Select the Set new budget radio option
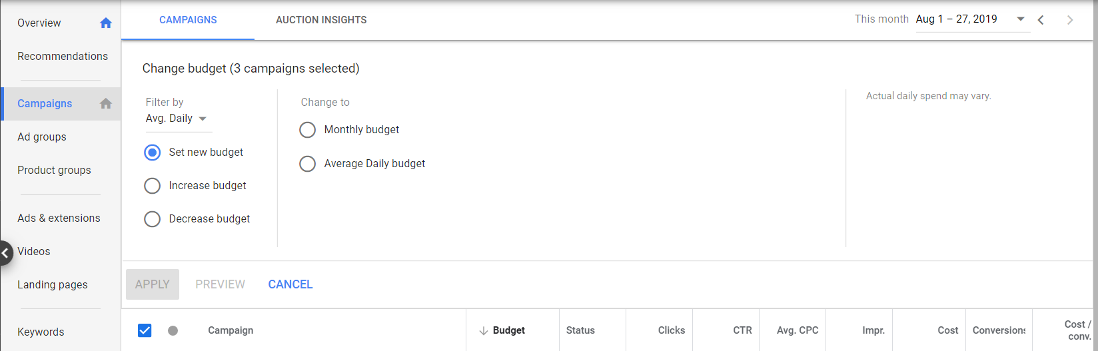1098x351 pixels. coord(153,153)
